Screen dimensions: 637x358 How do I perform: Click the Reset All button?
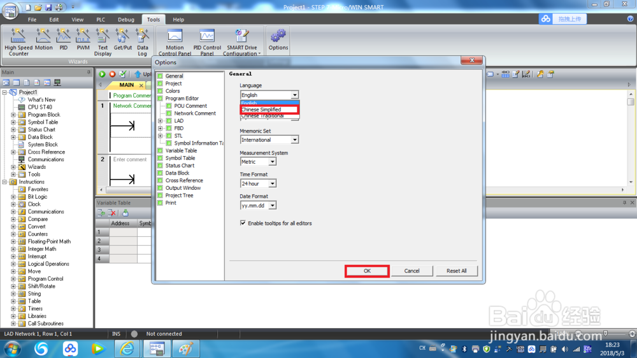point(456,271)
